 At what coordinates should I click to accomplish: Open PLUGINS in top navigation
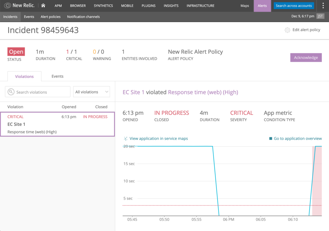point(148,6)
